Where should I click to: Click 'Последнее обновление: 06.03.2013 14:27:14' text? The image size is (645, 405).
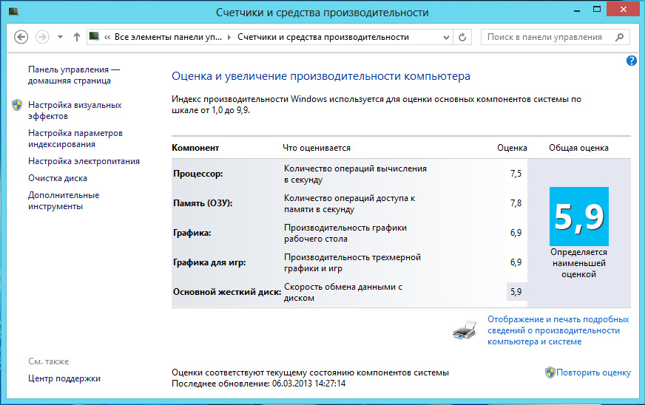258,384
